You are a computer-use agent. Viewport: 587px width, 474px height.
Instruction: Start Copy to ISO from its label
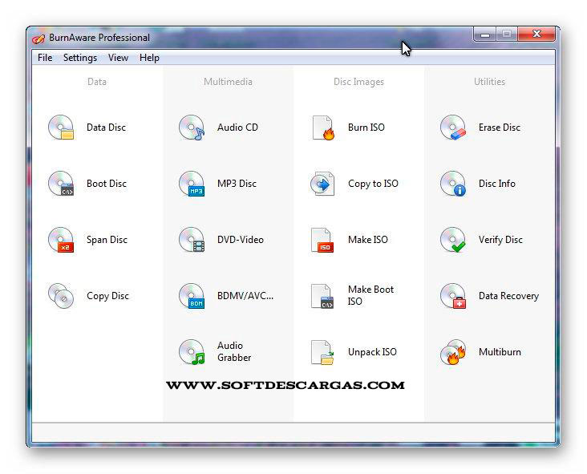[x=373, y=184]
